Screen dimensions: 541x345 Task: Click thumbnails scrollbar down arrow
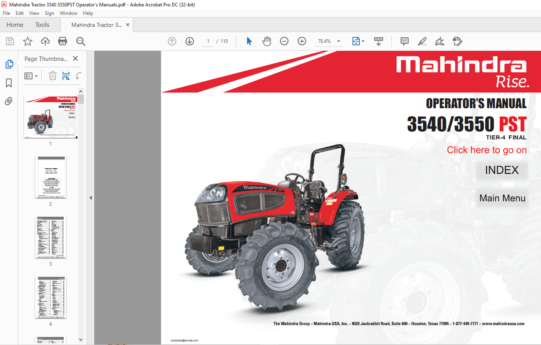tap(81, 339)
